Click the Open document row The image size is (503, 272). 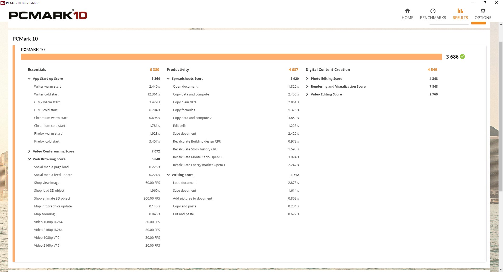(x=236, y=86)
